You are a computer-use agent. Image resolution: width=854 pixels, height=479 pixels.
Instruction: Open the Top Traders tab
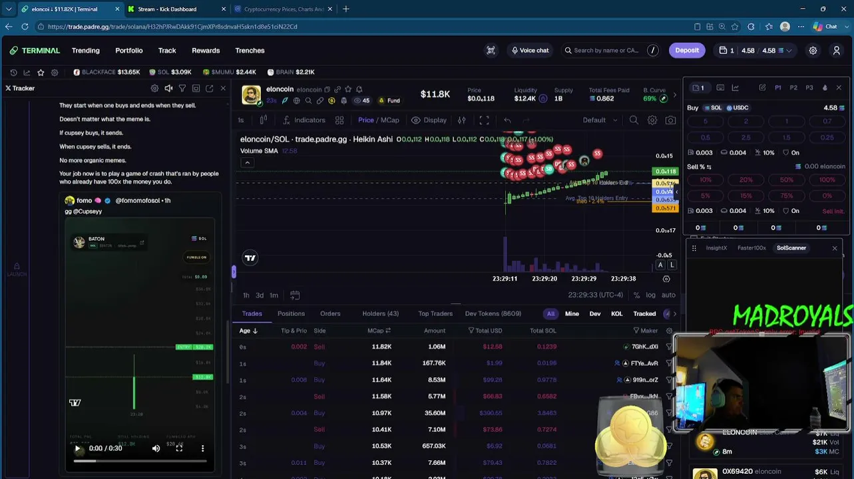tap(435, 314)
